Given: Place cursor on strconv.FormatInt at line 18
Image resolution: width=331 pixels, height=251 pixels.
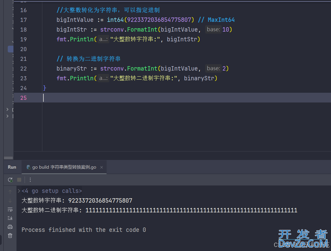Looking at the screenshot, I should (129, 30).
